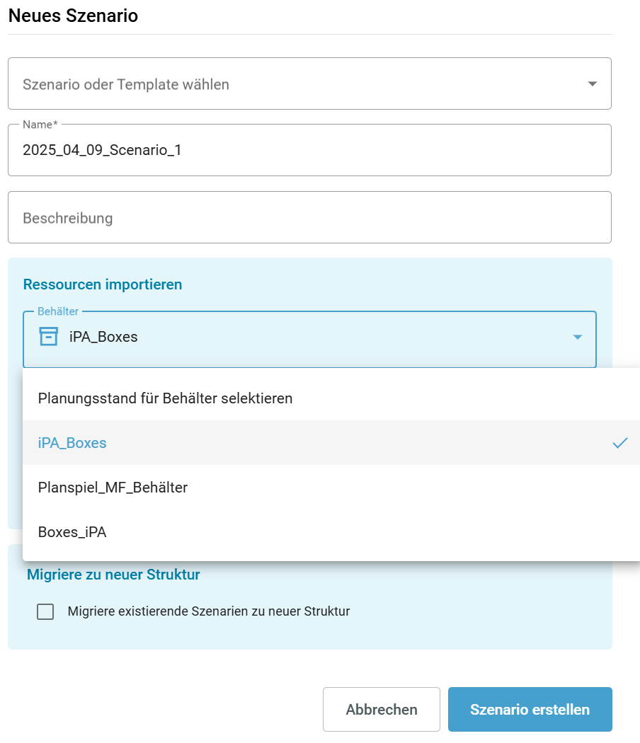Click the Neues Szenario dialog title

coord(73,16)
